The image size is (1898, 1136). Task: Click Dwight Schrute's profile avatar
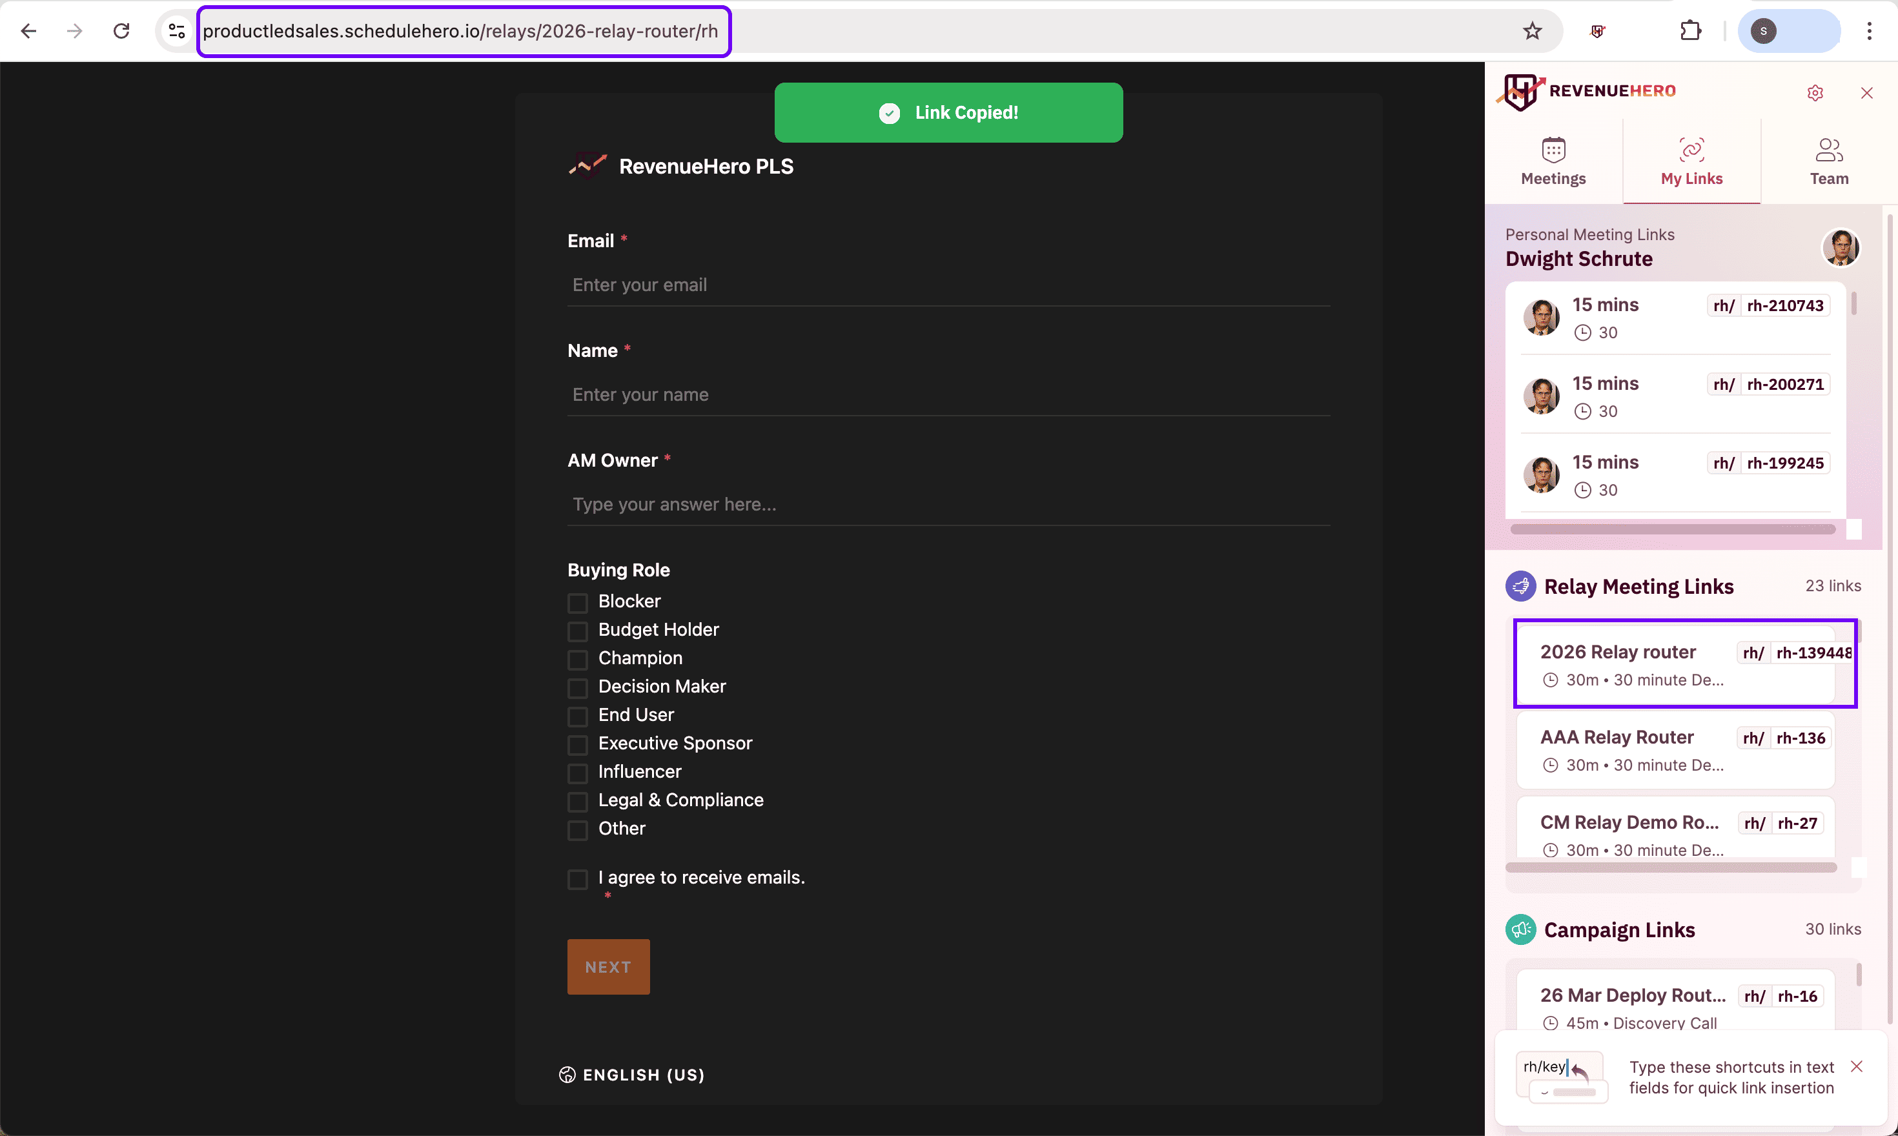(x=1841, y=247)
